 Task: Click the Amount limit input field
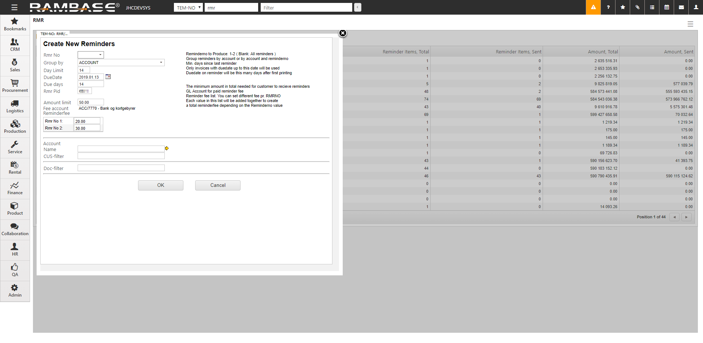tap(90, 102)
